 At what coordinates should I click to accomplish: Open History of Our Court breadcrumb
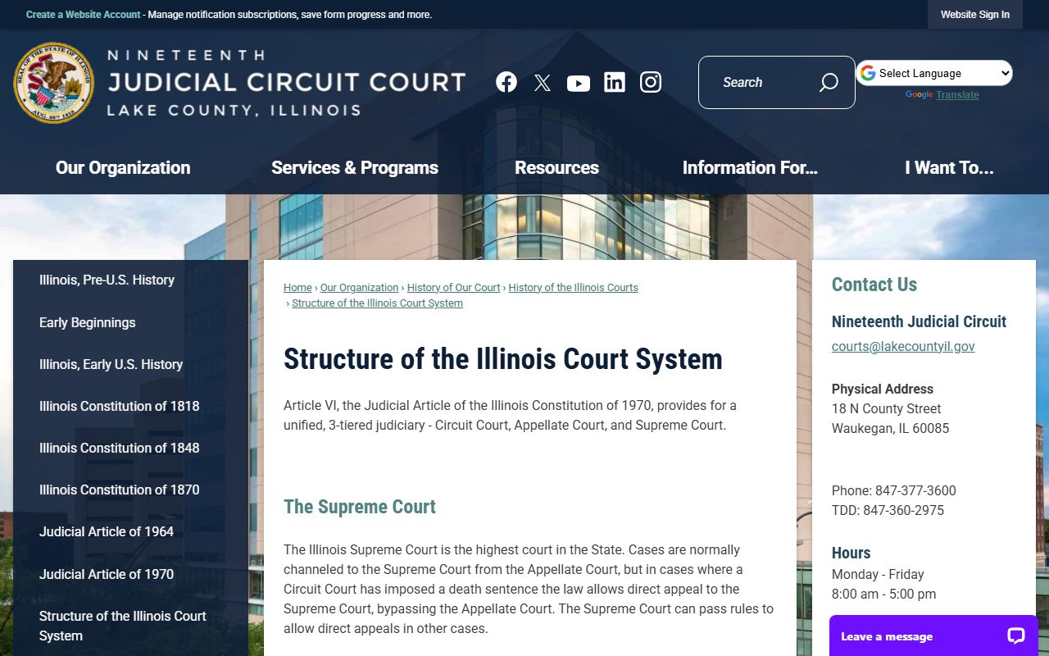pyautogui.click(x=453, y=288)
